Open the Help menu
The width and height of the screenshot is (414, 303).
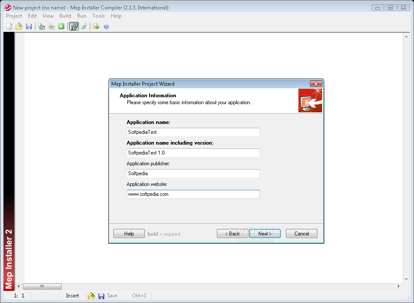coord(116,16)
